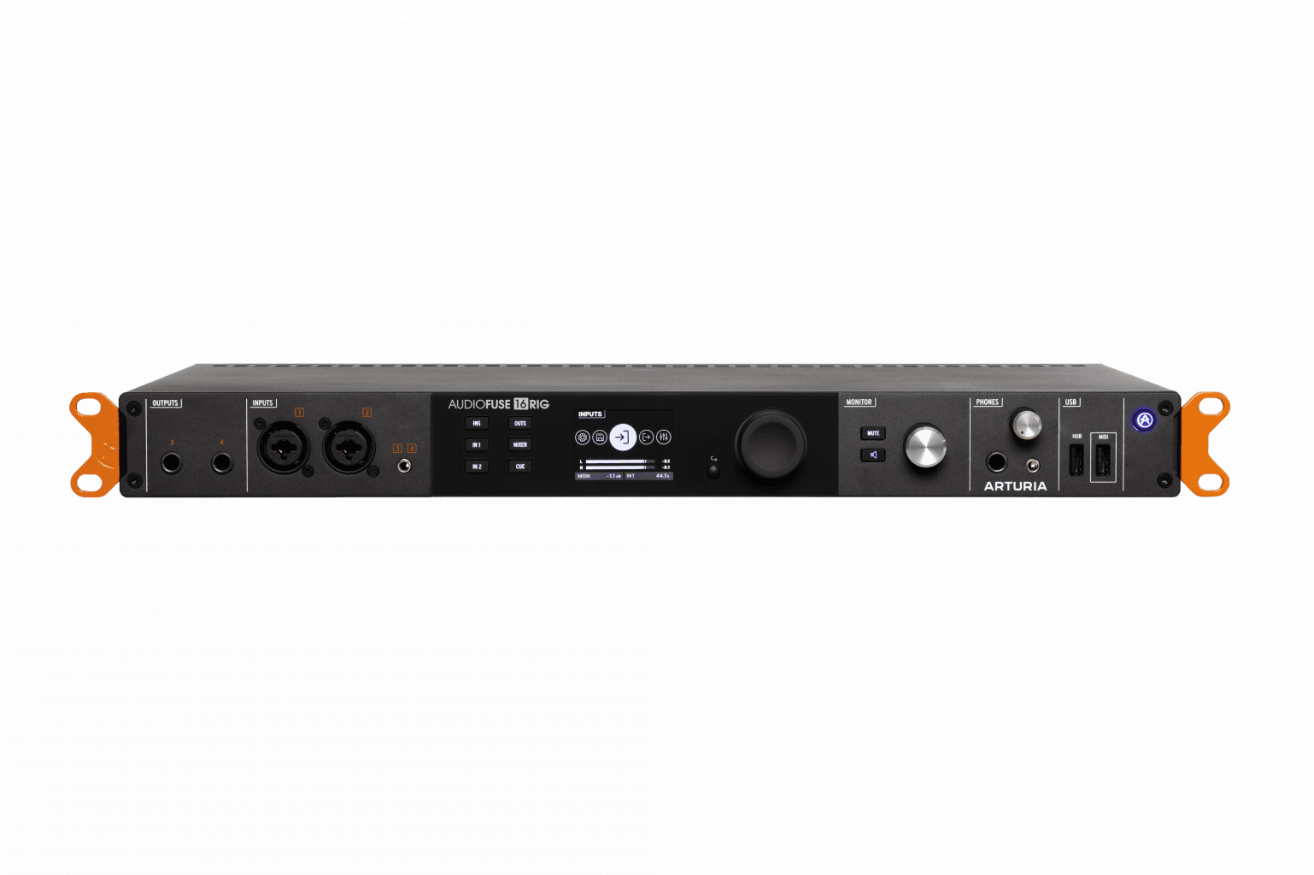Click the USB section label

1071,402
